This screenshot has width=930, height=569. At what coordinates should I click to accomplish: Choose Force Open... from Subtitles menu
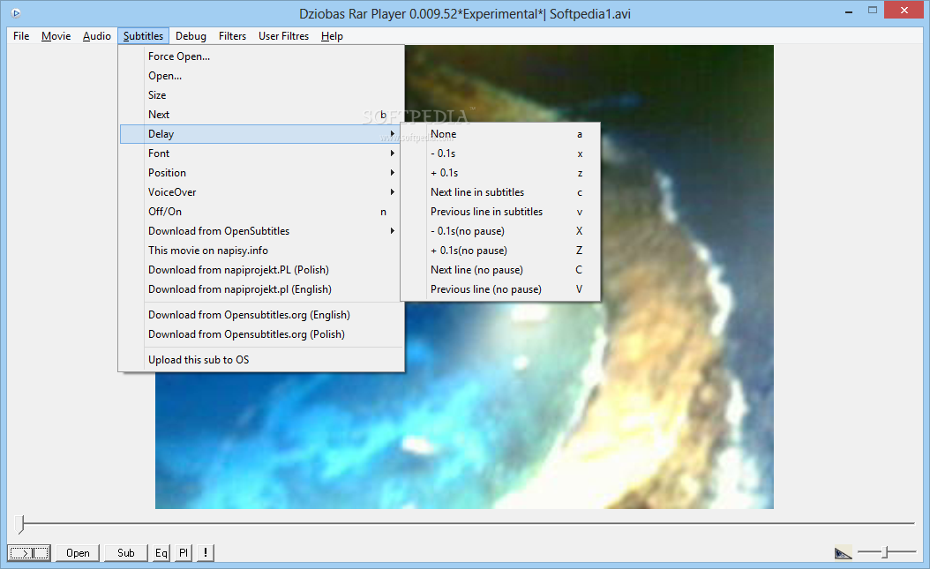click(261, 56)
